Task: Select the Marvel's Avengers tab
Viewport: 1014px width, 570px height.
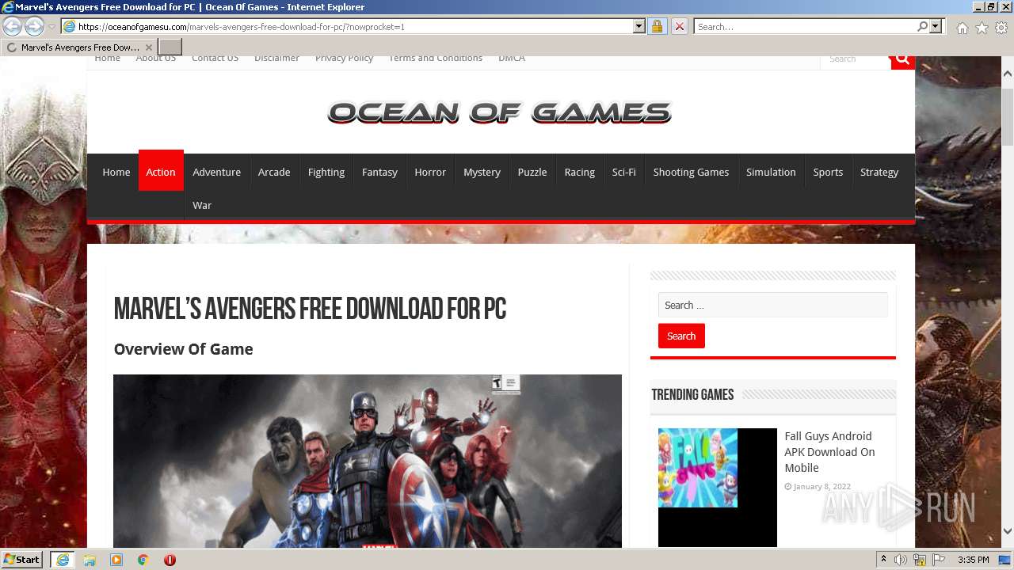Action: pyautogui.click(x=79, y=47)
